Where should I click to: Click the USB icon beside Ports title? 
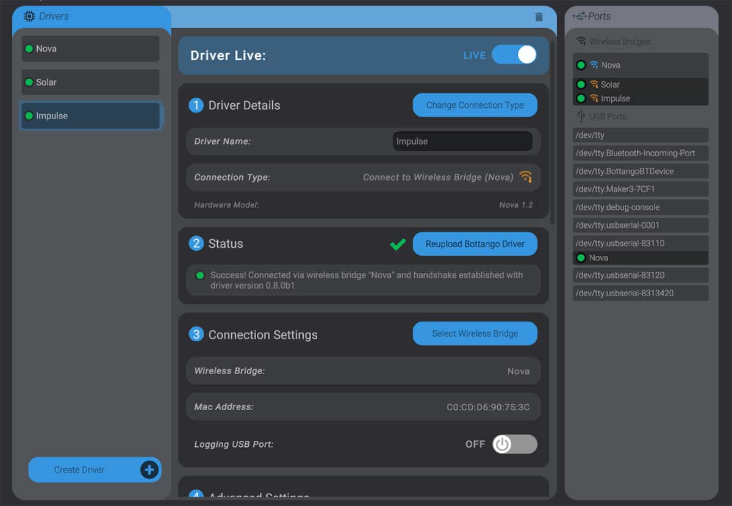(579, 16)
